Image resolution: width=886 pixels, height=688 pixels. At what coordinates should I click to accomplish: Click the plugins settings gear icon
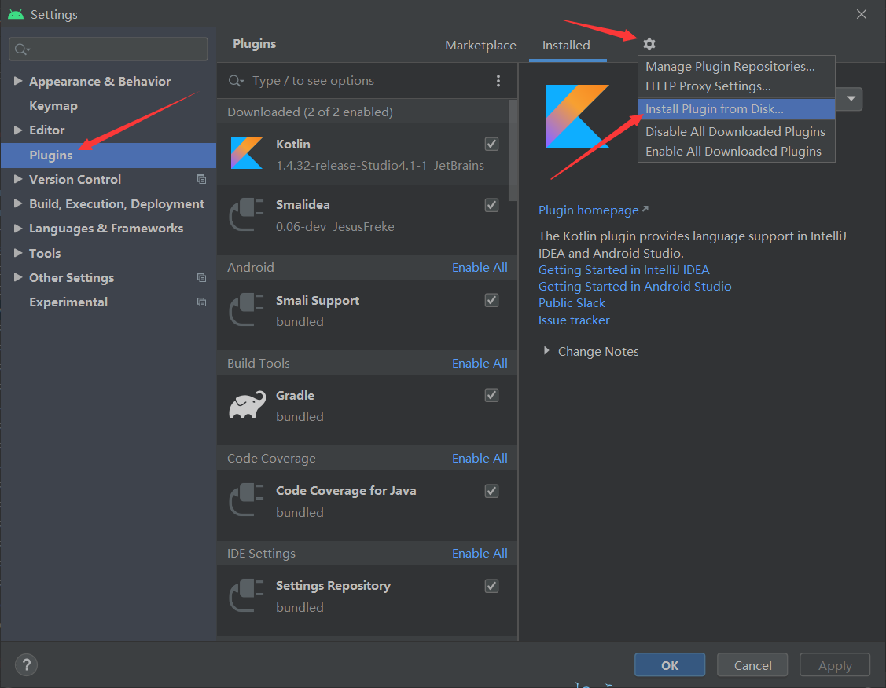(x=649, y=44)
